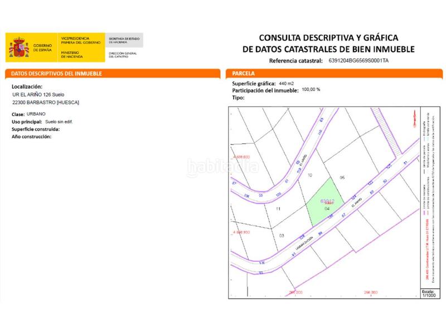Screen dimensions: 446x335
Task: Click the 'Escala: 1/1000' box
Action: click(x=430, y=294)
